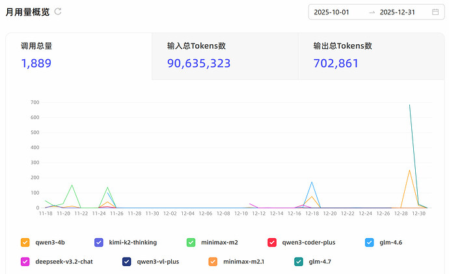Screen dimensions: 449x274
Task: Toggle the deepseek-v3.2-chat checkbox
Action: click(x=25, y=262)
